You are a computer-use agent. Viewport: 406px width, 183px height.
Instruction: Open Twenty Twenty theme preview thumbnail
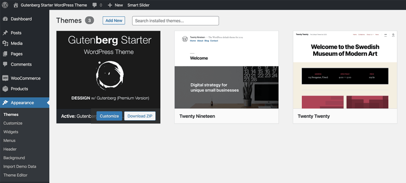345,70
